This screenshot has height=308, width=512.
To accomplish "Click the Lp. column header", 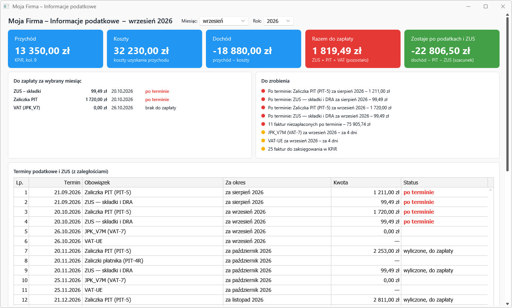I will pos(21,183).
